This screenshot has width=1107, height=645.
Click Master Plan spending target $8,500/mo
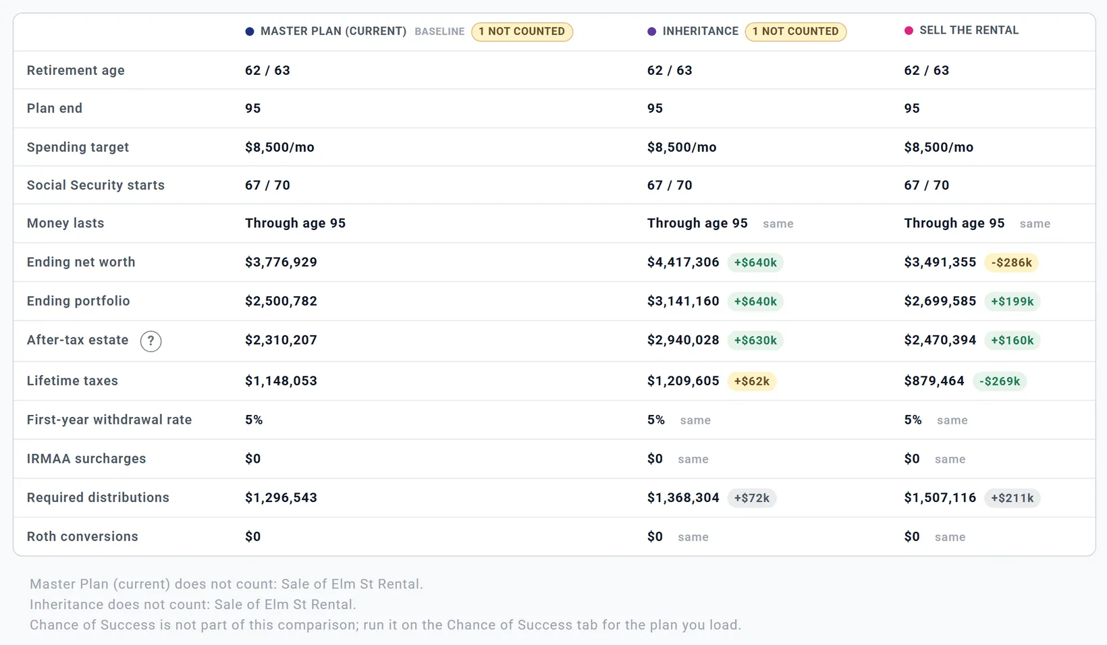tap(279, 147)
